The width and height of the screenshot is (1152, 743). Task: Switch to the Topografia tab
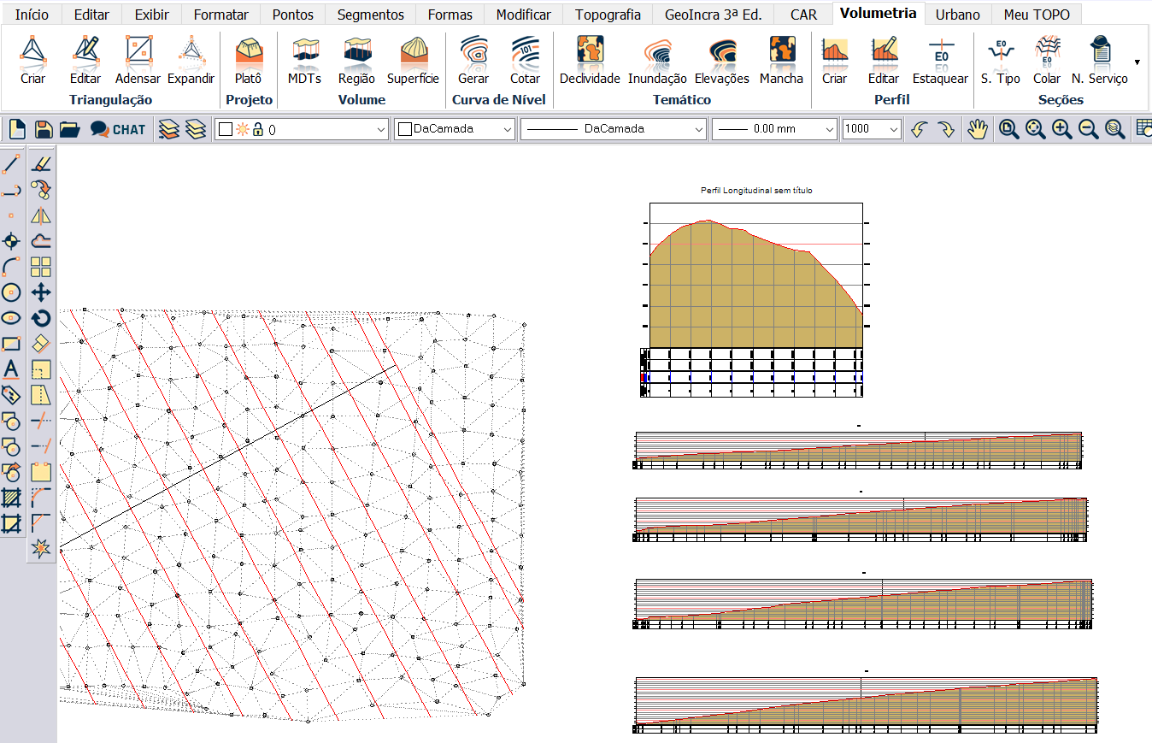click(x=608, y=15)
